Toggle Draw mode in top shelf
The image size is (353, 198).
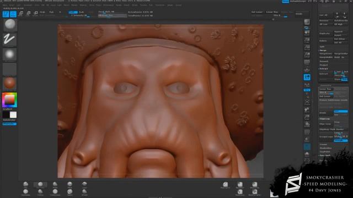click(x=13, y=14)
